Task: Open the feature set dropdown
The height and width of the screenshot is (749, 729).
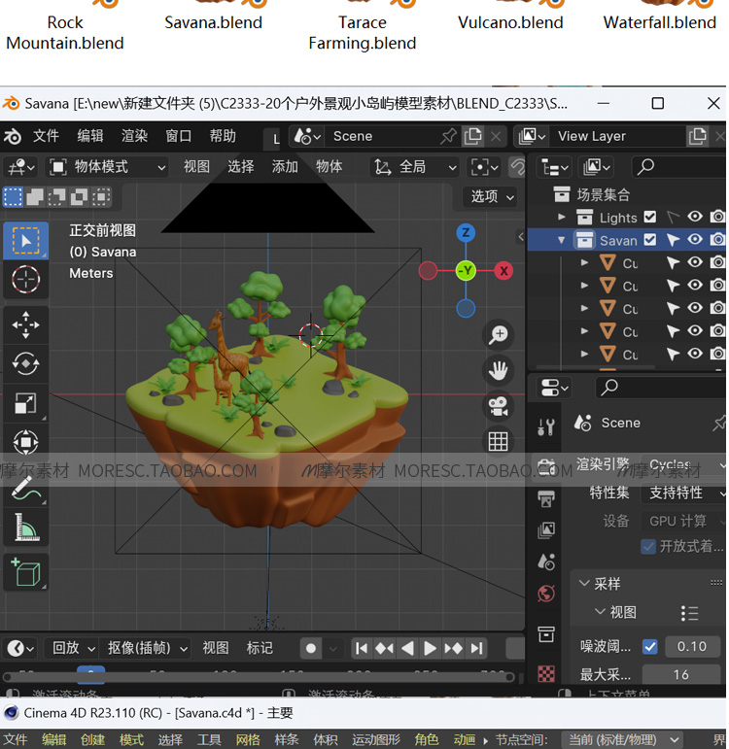Action: [683, 493]
